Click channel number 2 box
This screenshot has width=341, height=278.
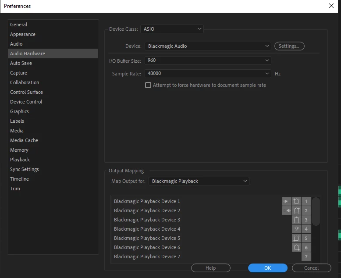pos(306,210)
